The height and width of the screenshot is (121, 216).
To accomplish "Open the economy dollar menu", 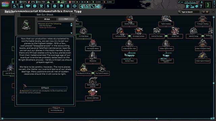I will click(x=48, y=6).
